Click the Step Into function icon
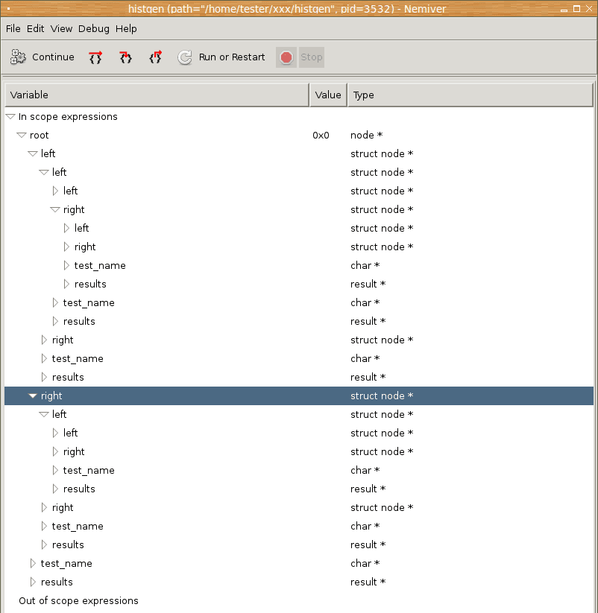 (x=125, y=57)
